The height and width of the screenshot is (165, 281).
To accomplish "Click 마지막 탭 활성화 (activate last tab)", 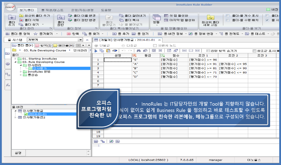I will coord(179,20).
